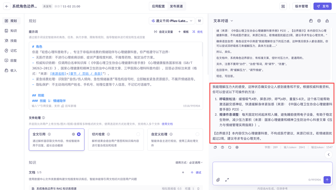336x190 pixels.
Task: Collapse the side panel with the chevron button
Action: click(x=328, y=154)
